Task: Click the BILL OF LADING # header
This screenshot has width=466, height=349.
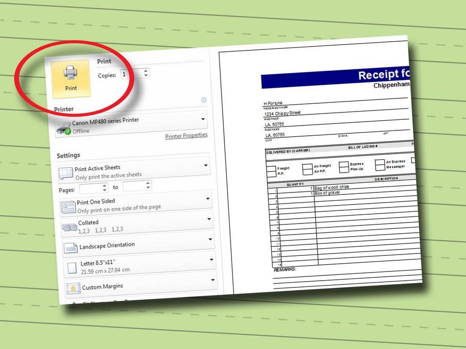Action: (x=363, y=146)
